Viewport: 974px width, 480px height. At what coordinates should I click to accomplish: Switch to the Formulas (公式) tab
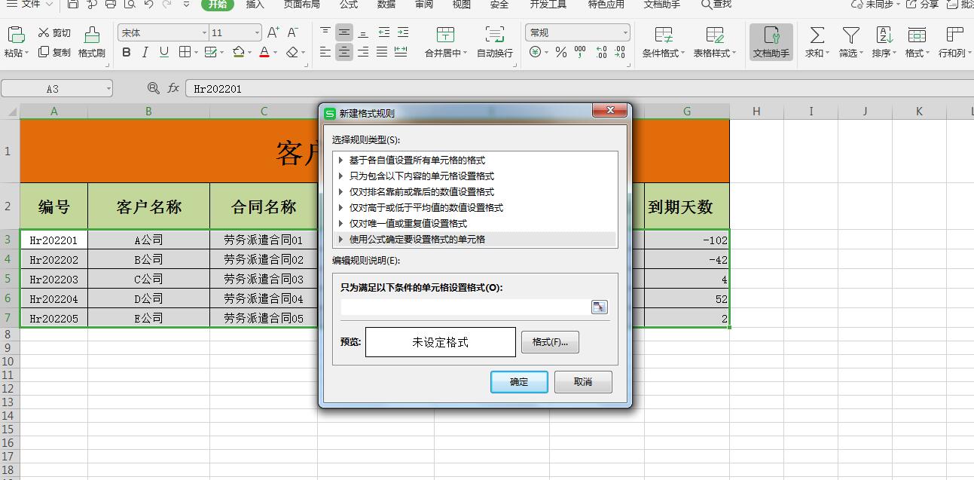coord(349,5)
